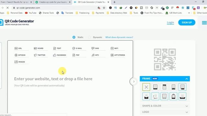Pick the shopping bag frame style

173,96
